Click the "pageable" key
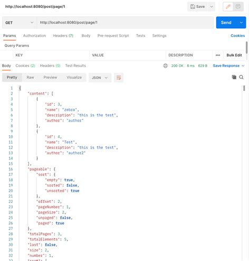 pos(39,169)
